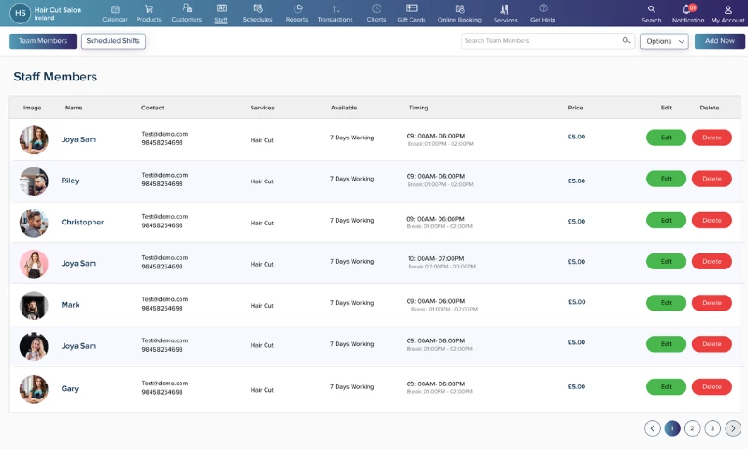
Task: Open the Schedules icon
Action: 257,9
